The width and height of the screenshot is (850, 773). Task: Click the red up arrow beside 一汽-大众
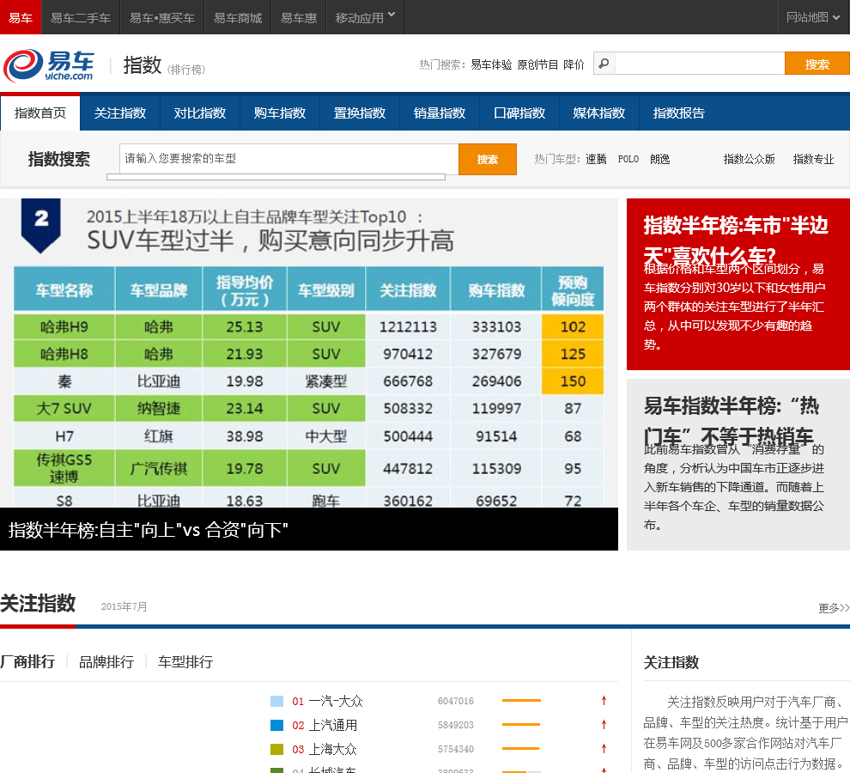click(x=604, y=701)
